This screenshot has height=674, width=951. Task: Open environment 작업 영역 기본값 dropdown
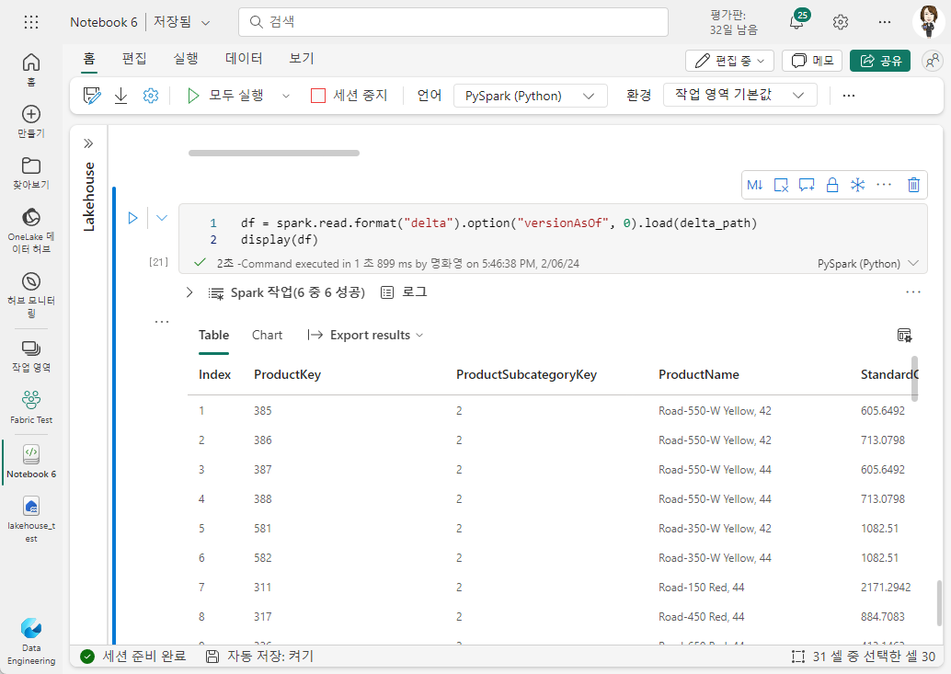pos(740,95)
